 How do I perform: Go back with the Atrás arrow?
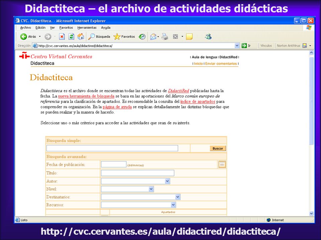(x=28, y=37)
